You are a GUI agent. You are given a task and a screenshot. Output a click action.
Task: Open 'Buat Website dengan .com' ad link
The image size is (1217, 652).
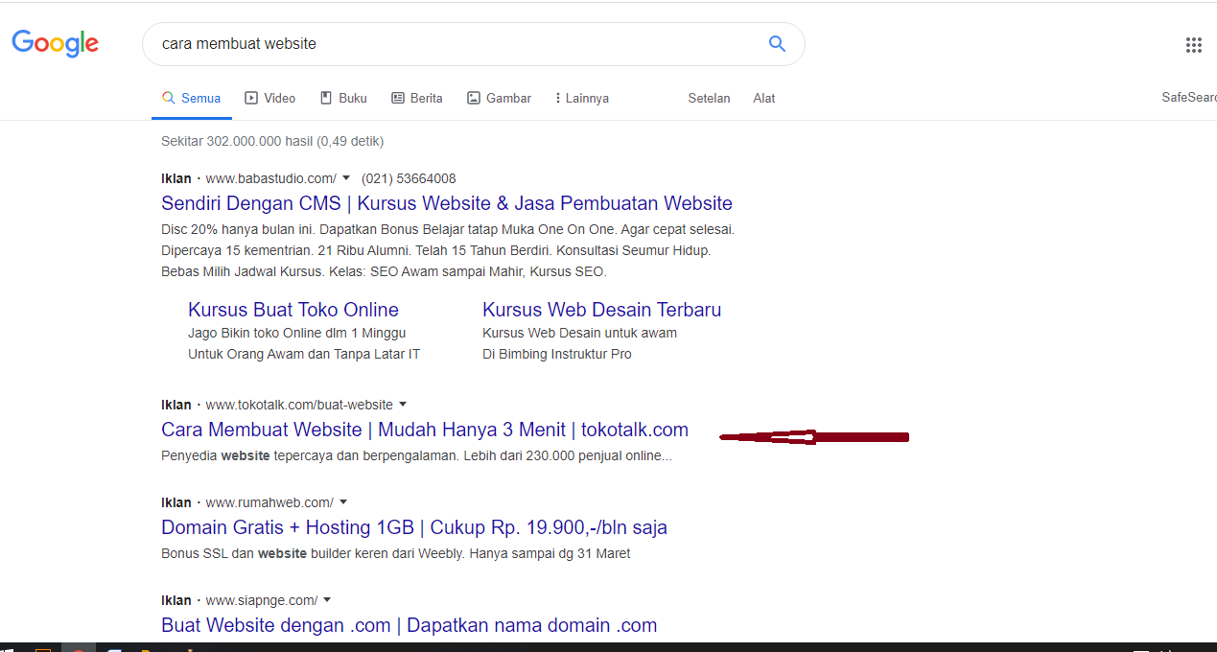click(410, 625)
